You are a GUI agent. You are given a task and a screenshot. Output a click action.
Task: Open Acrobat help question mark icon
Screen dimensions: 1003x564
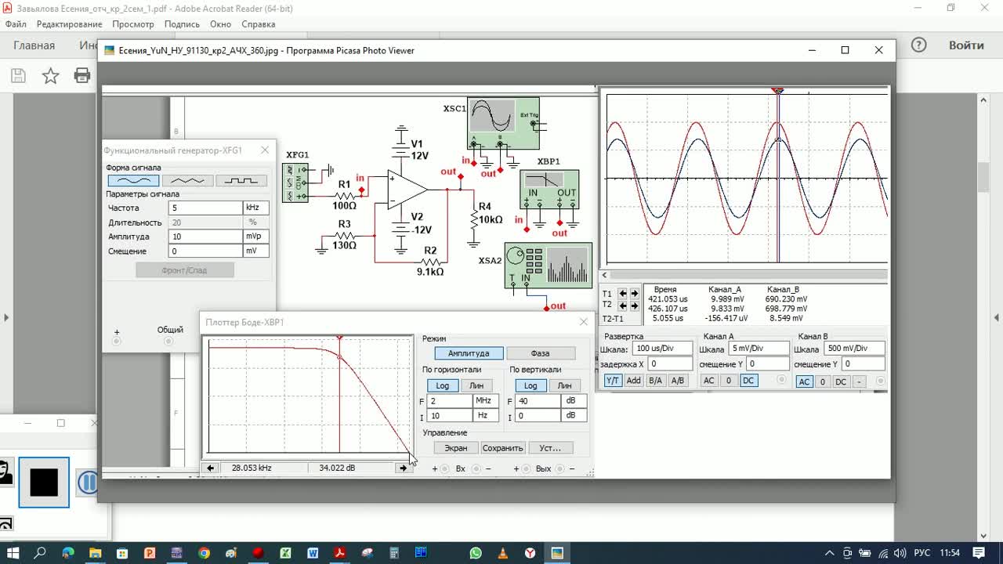pyautogui.click(x=918, y=45)
